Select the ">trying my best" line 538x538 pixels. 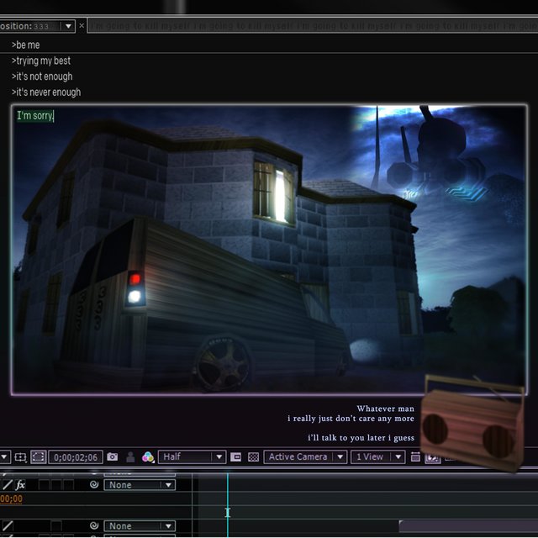point(41,61)
